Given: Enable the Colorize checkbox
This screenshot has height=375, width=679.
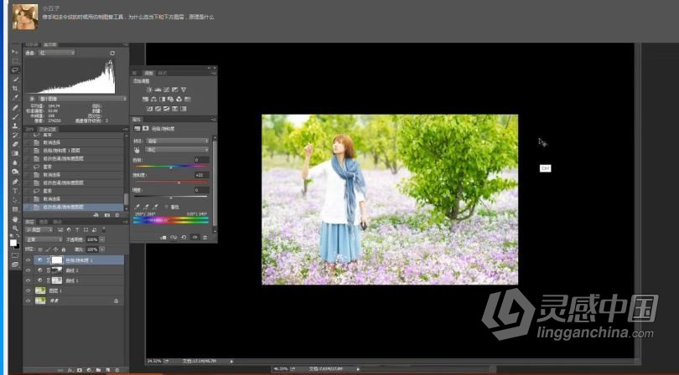Looking at the screenshot, I should (x=167, y=207).
